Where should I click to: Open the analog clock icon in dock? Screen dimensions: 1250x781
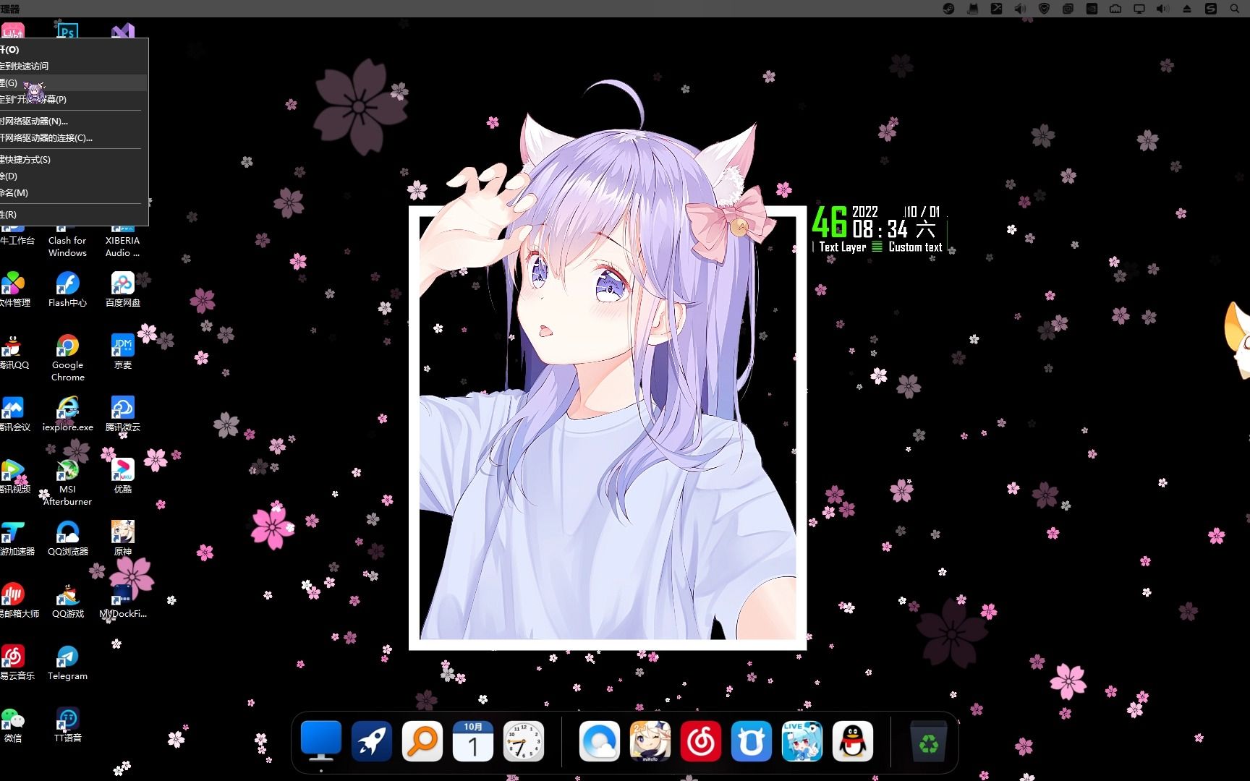click(524, 741)
